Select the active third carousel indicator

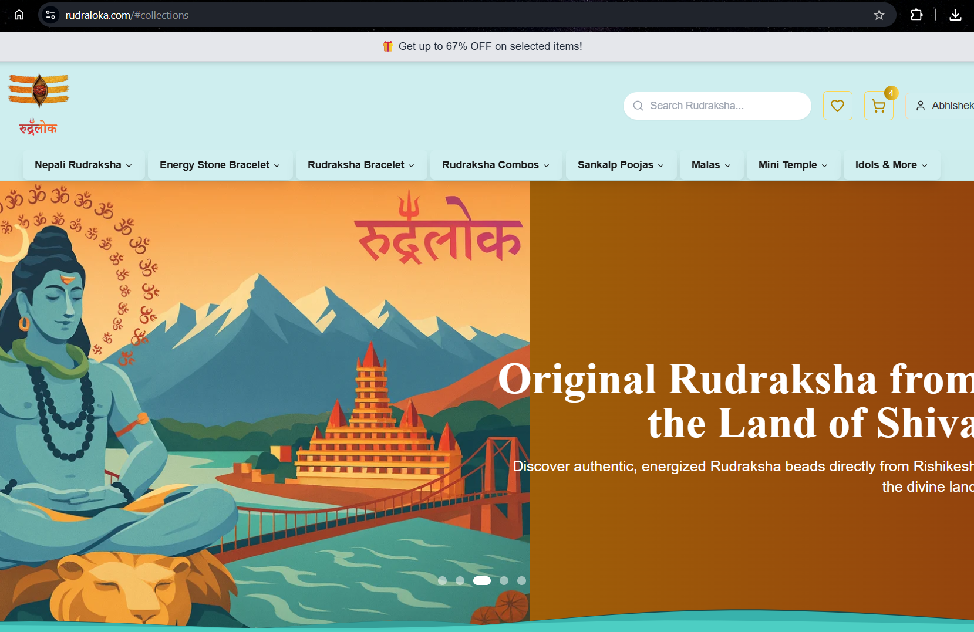[x=482, y=580]
